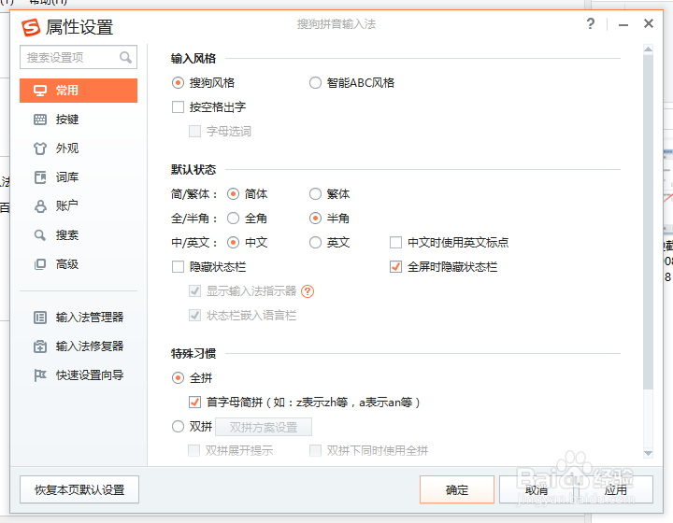Click the title bar question mark help button
This screenshot has width=673, height=523.
(x=591, y=24)
